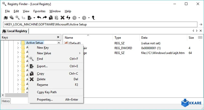The width and height of the screenshot is (204, 110).
Task: Click the Local Registry computer toolbar icon
Action: click(x=6, y=18)
